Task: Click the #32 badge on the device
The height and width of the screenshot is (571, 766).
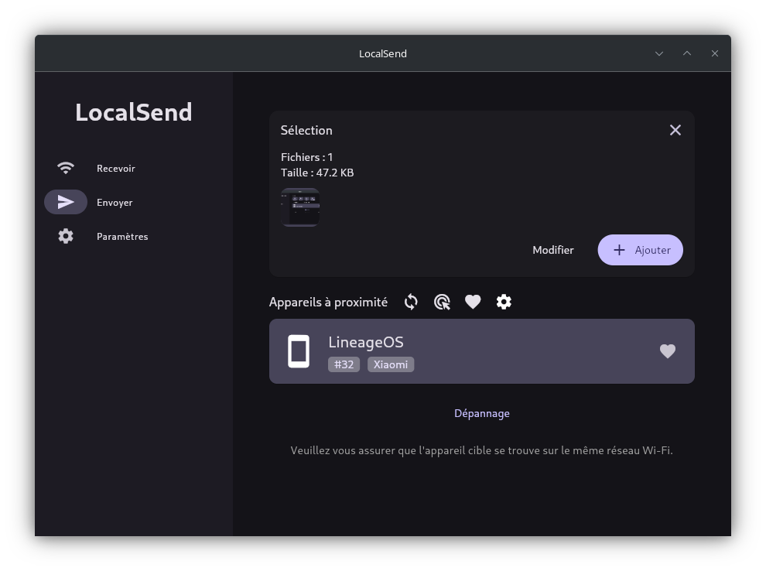Action: point(344,364)
